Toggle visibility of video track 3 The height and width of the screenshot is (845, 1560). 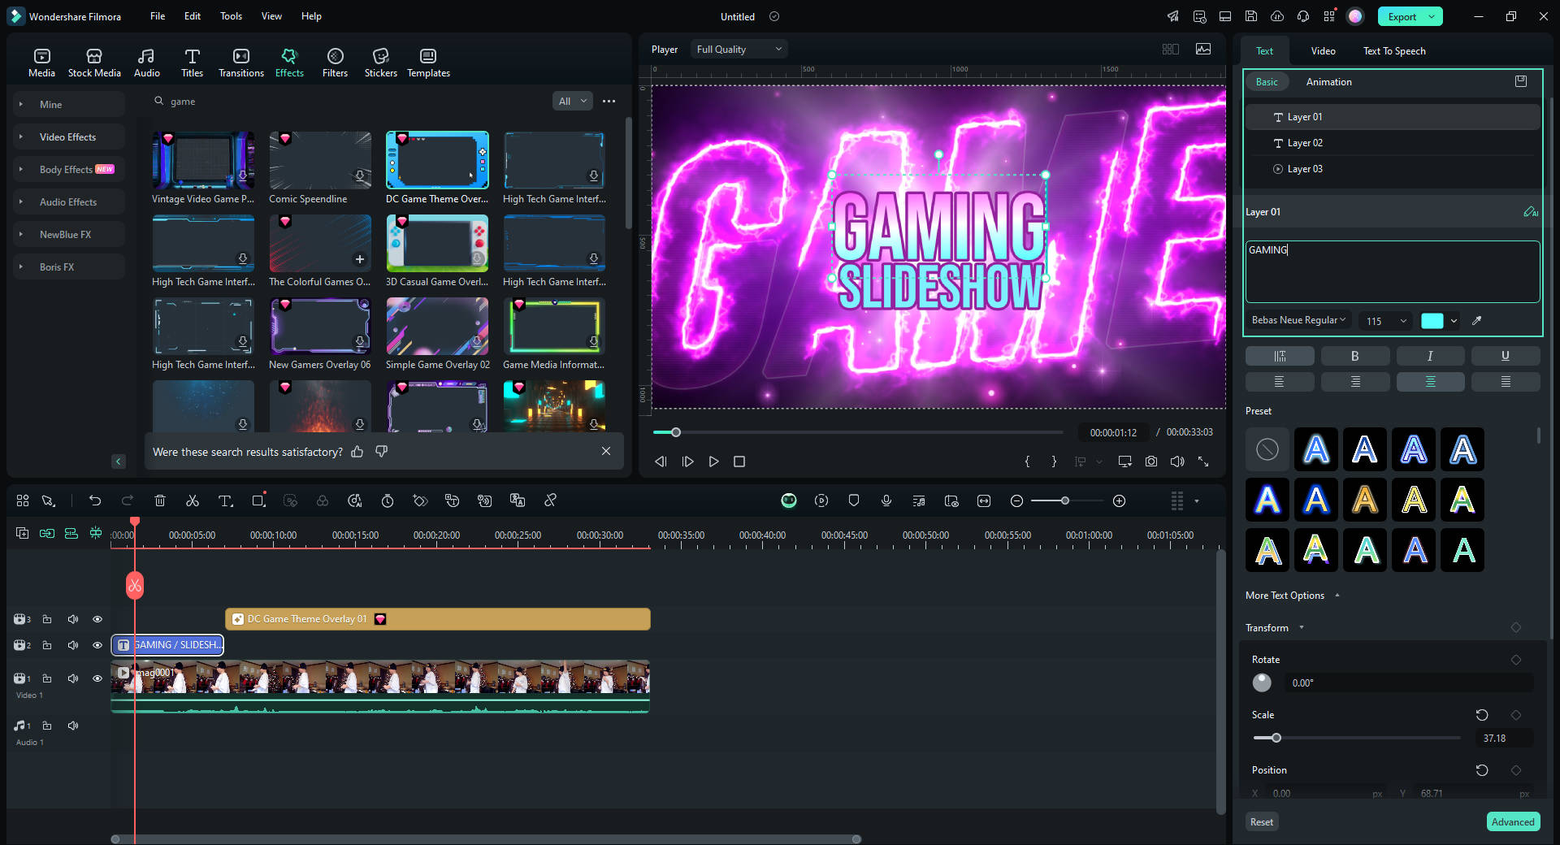(97, 619)
